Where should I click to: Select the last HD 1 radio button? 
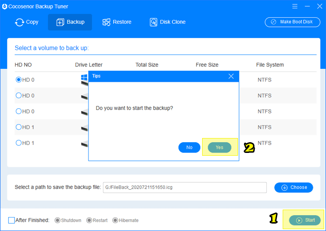pos(19,143)
